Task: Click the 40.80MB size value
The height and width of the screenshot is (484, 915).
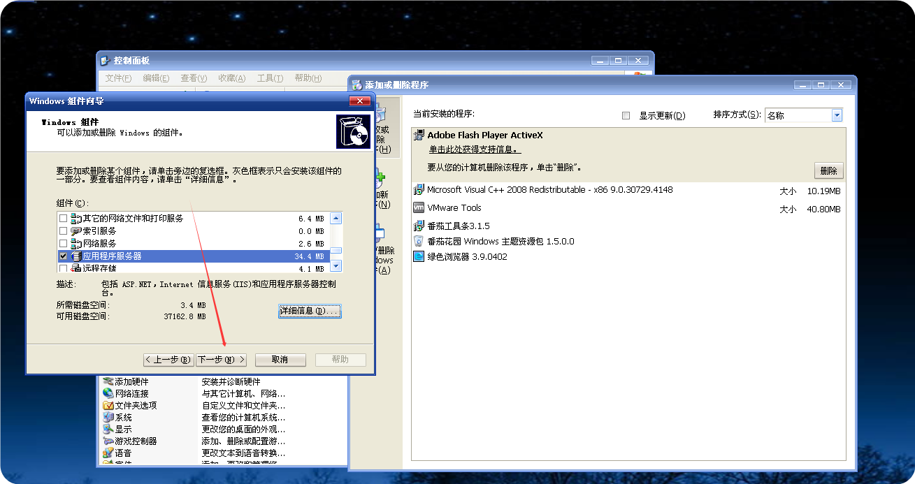Action: pos(823,209)
